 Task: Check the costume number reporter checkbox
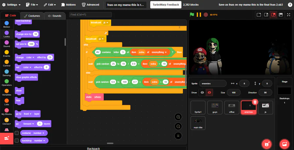tap(17, 133)
